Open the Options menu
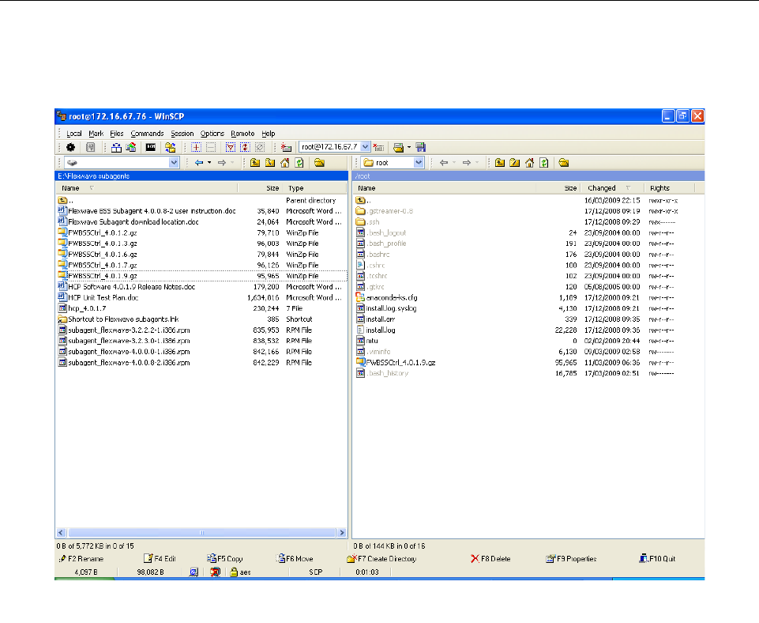 click(212, 134)
